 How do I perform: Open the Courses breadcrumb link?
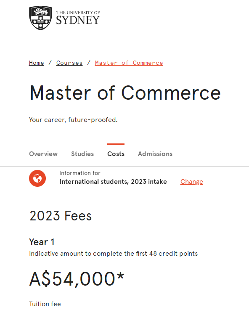coord(69,63)
